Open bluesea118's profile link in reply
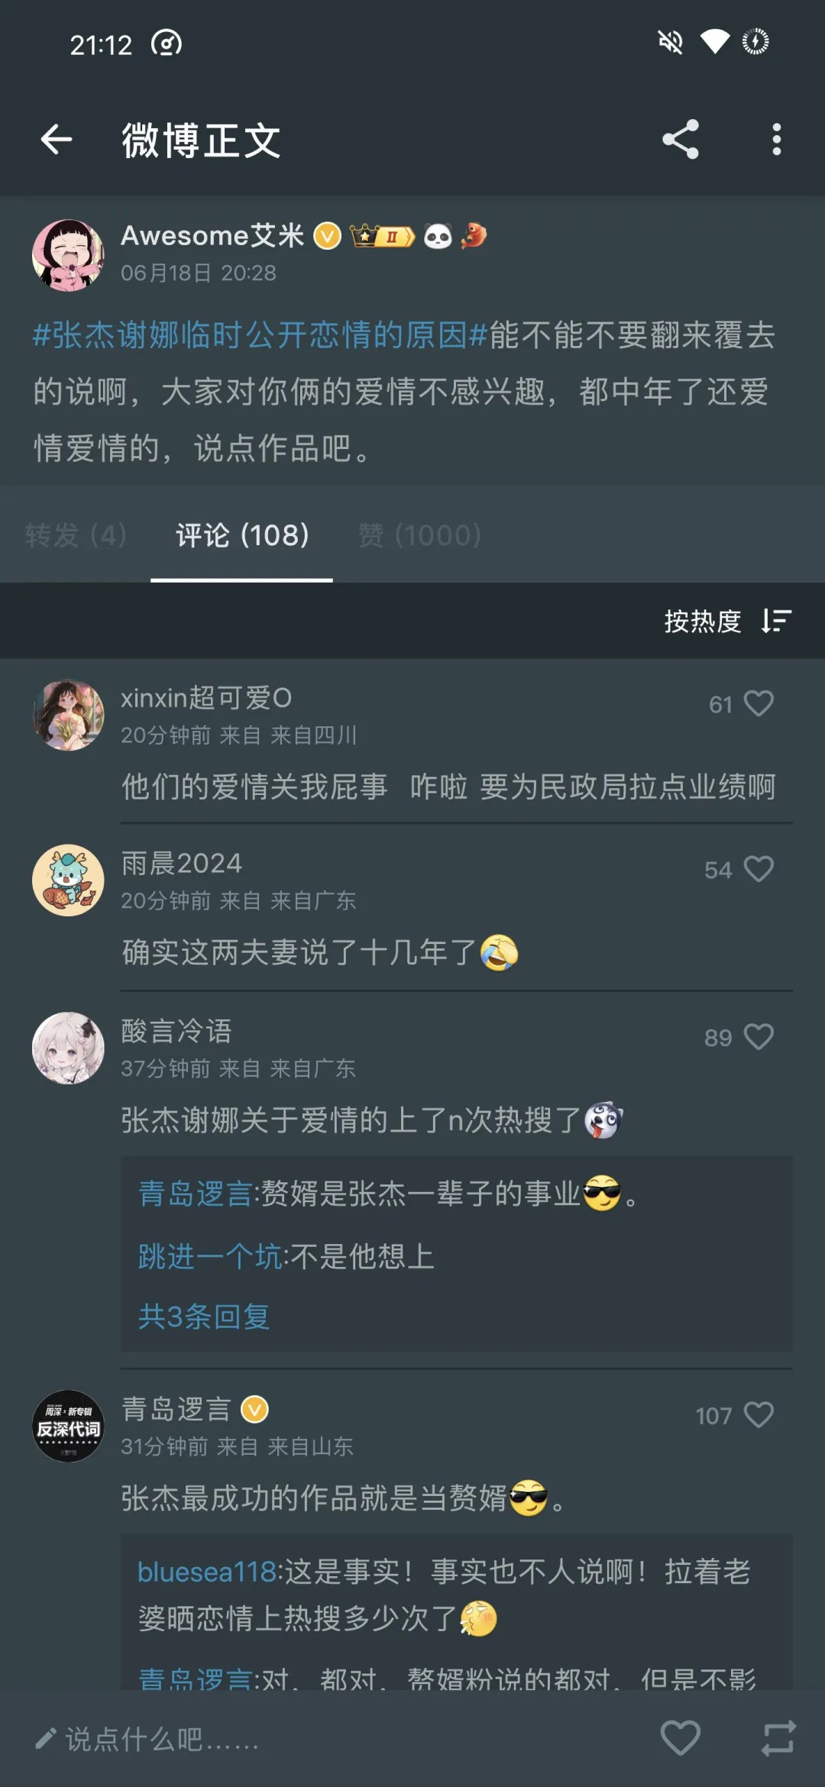 [206, 1572]
